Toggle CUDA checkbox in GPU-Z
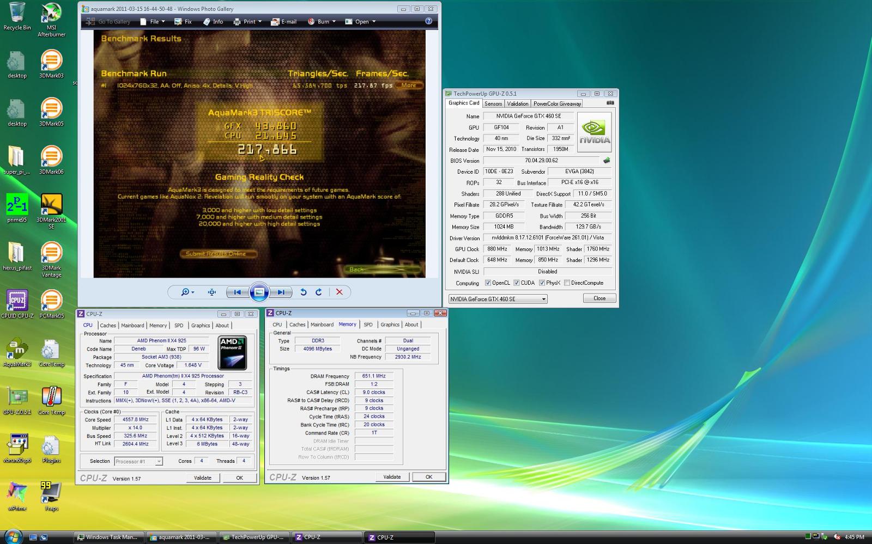 [x=516, y=283]
